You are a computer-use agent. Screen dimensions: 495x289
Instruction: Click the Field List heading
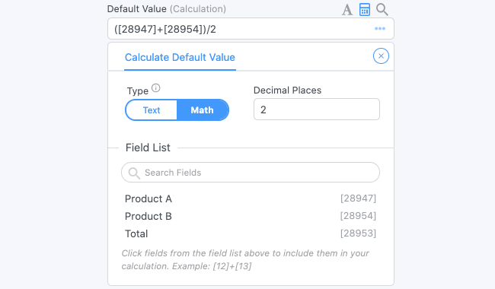point(148,148)
